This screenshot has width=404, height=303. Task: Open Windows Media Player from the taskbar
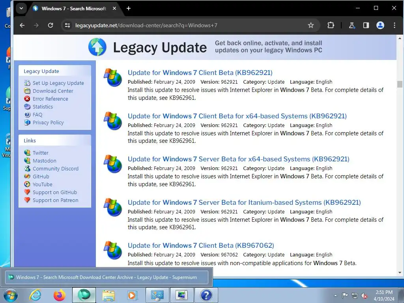133,295
